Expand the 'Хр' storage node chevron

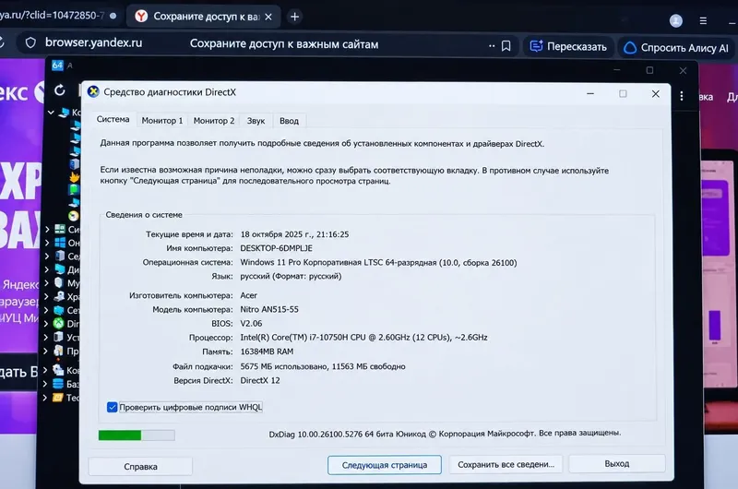coord(46,296)
